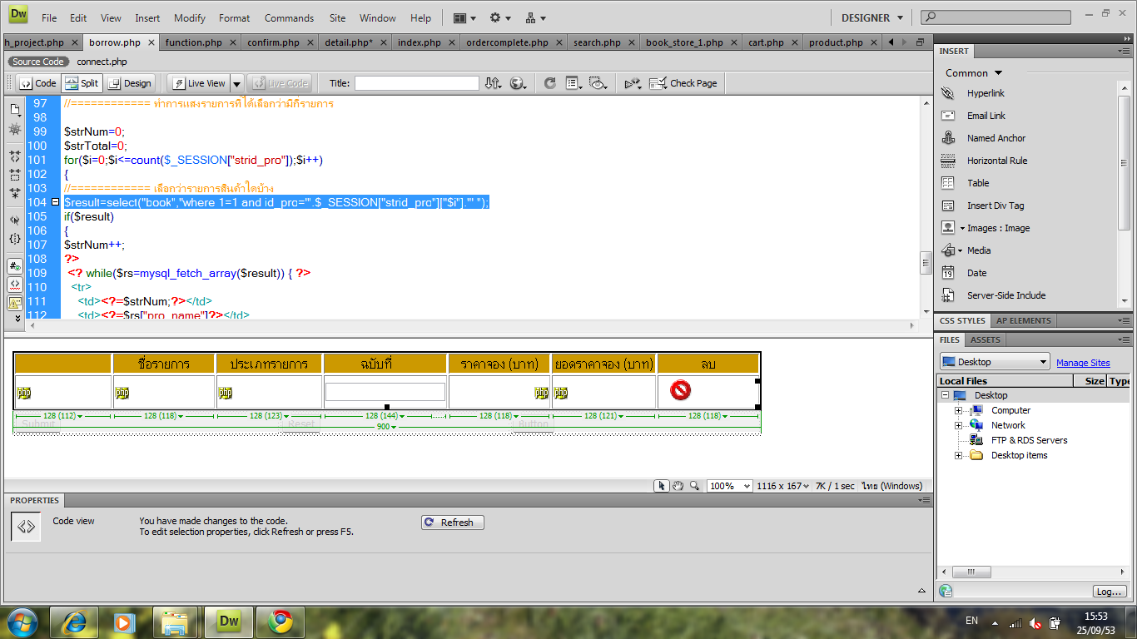
Task: Refresh Design view using toolbar icon
Action: (550, 83)
